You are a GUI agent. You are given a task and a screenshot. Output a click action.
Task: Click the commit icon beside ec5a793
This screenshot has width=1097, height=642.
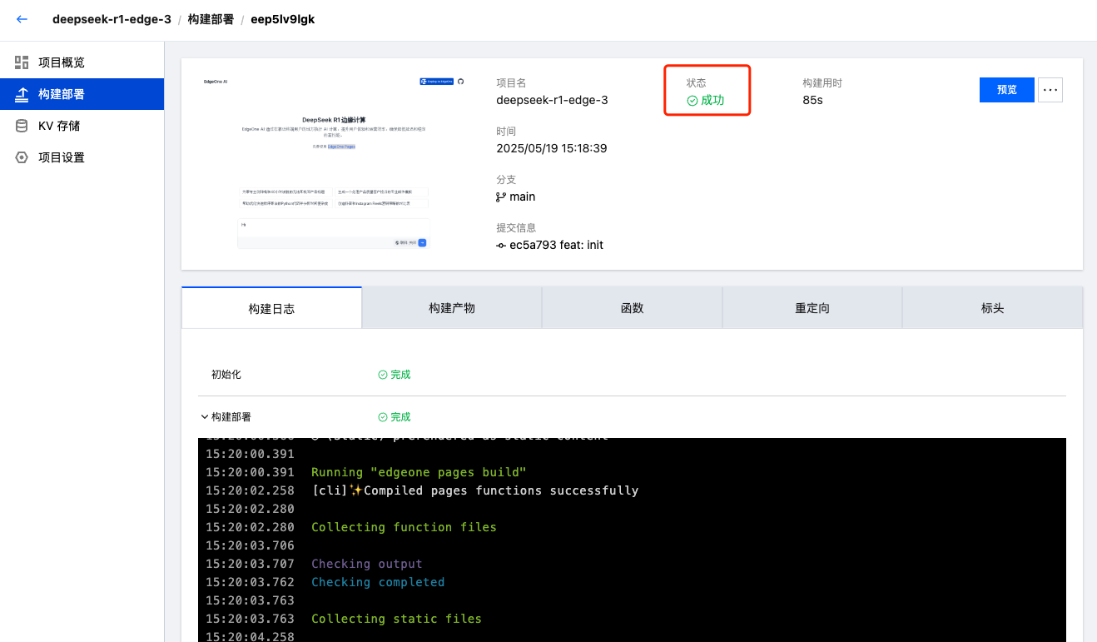501,246
